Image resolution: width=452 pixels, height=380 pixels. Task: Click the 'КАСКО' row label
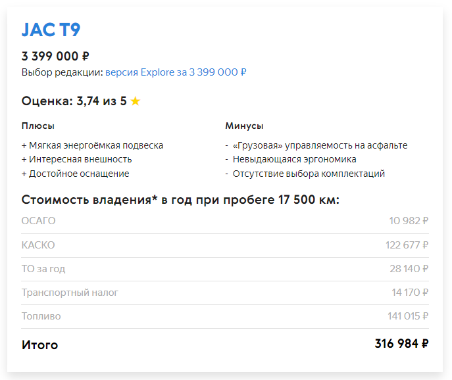[x=38, y=245]
